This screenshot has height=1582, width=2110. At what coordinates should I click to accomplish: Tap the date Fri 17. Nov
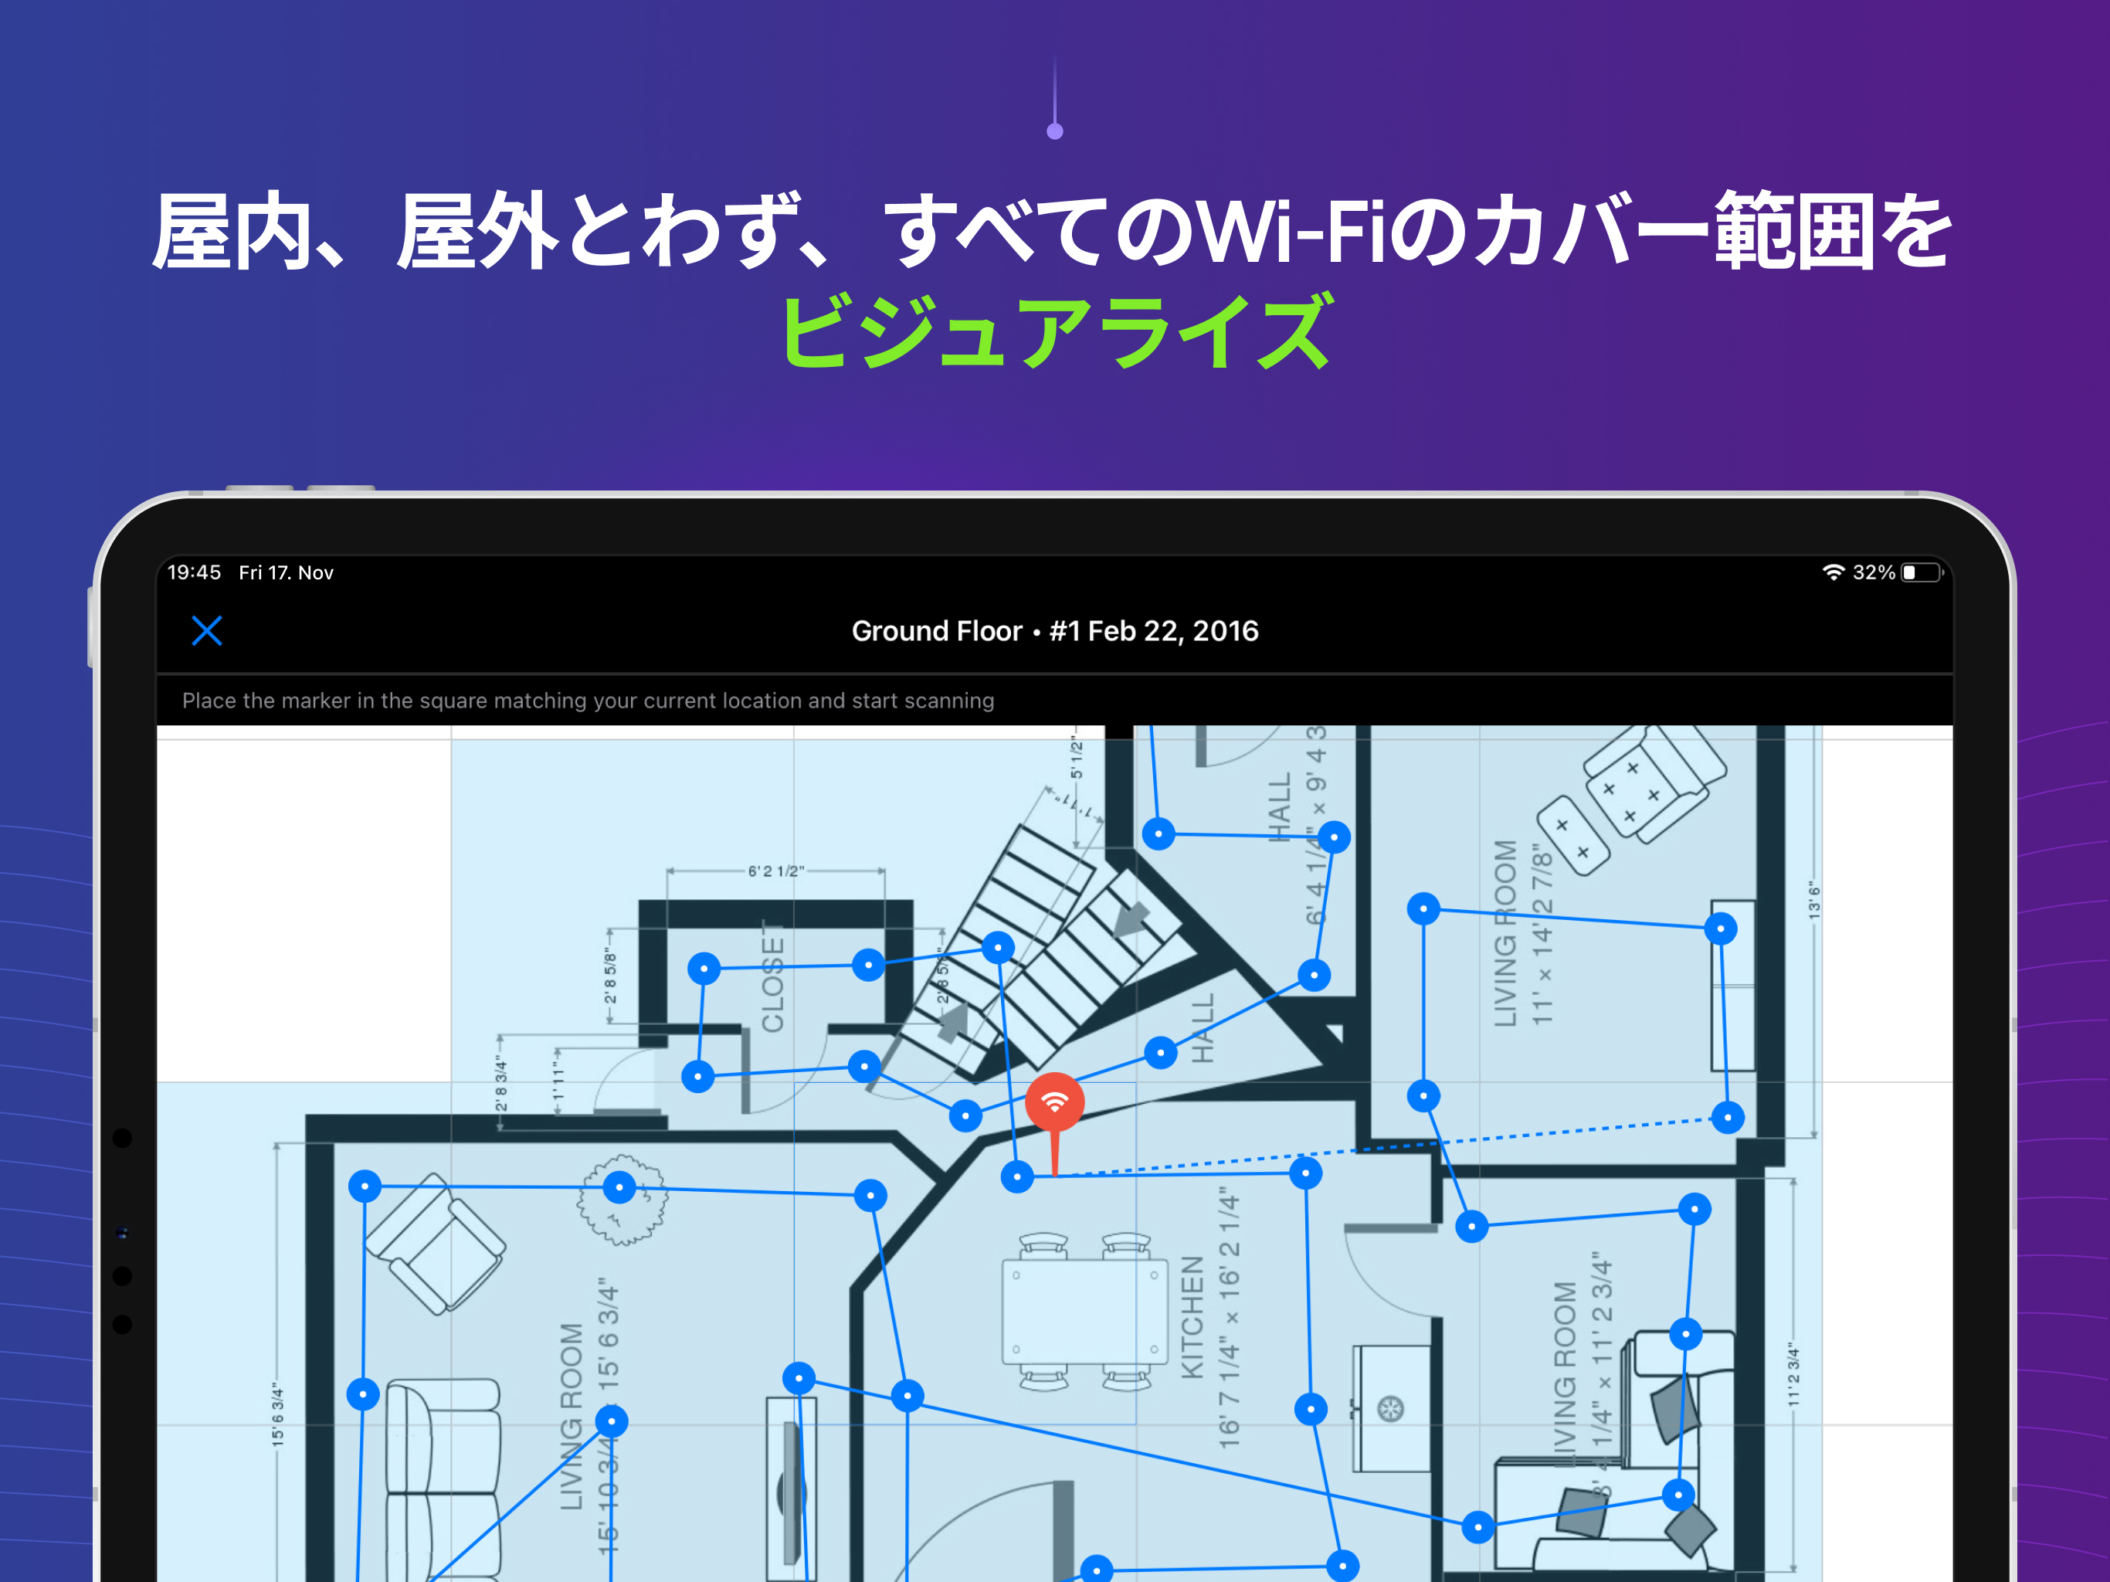tap(287, 572)
